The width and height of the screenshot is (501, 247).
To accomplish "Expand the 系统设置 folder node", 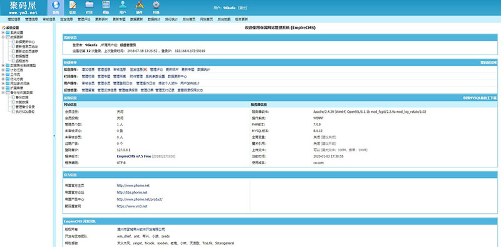I will point(3,33).
